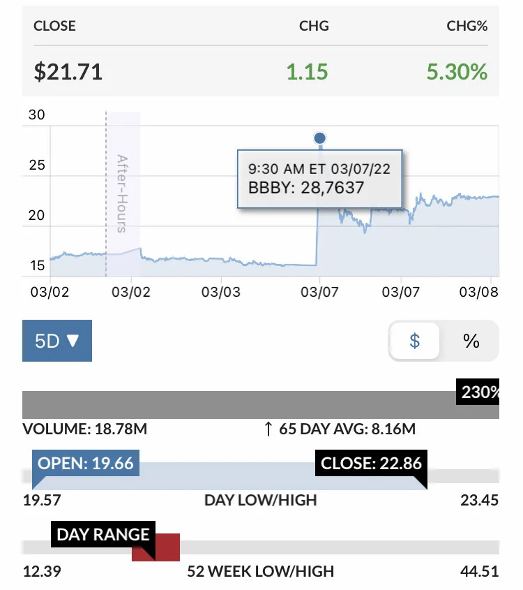
Task: Switch chart to dollar view
Action: coord(415,341)
